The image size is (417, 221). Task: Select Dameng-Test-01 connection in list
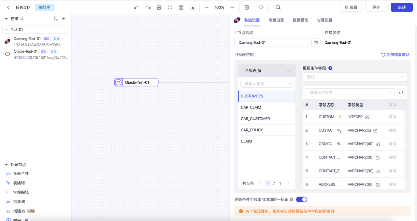36,42
